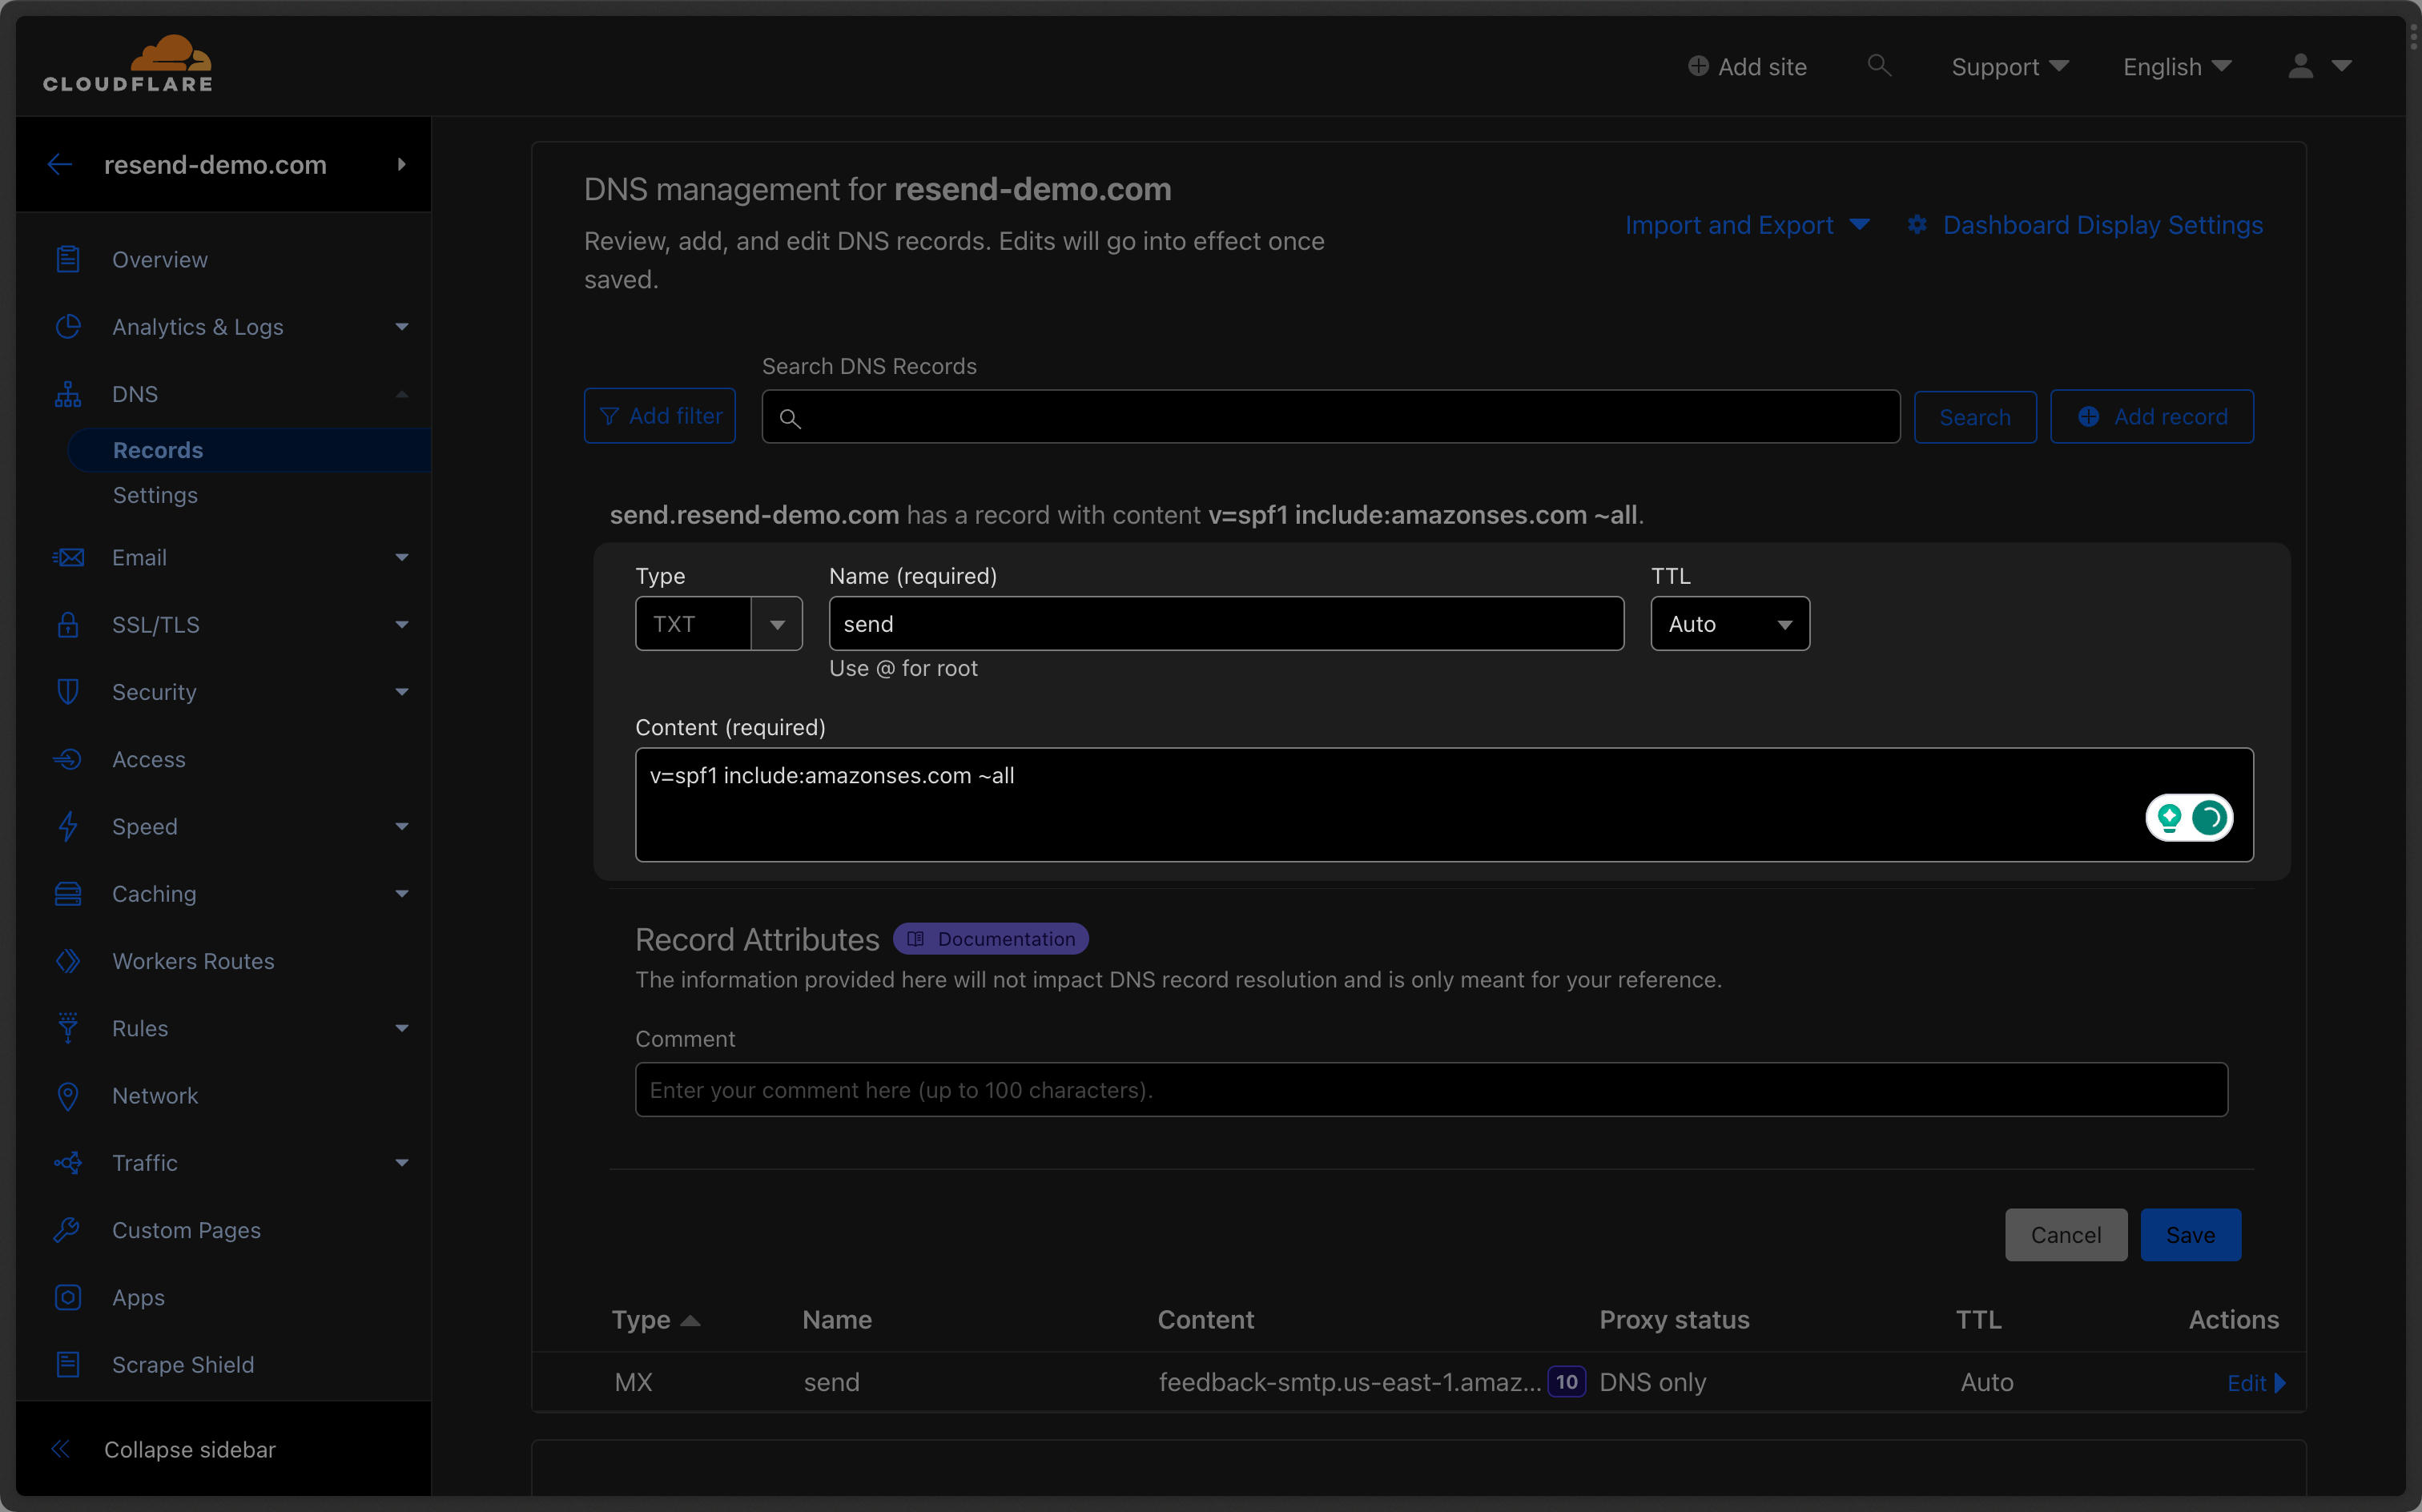Click the Security shield icon
Image resolution: width=2422 pixels, height=1512 pixels.
pyautogui.click(x=68, y=692)
